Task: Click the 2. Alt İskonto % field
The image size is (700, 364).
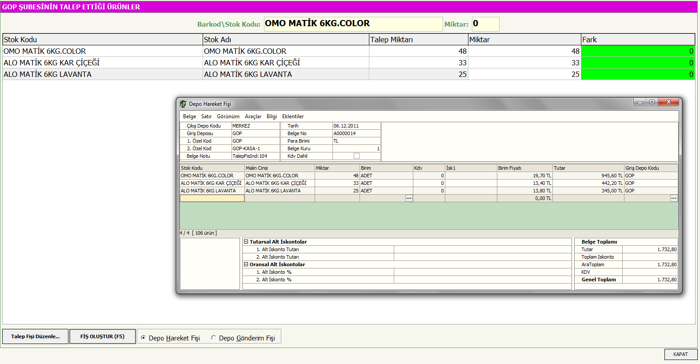Action: point(483,280)
